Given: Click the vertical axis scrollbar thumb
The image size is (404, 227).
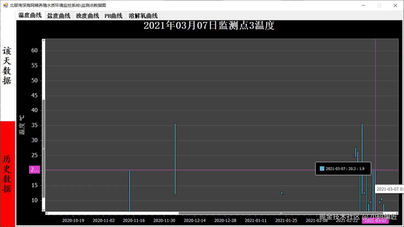Looking at the screenshot, I should (43, 149).
